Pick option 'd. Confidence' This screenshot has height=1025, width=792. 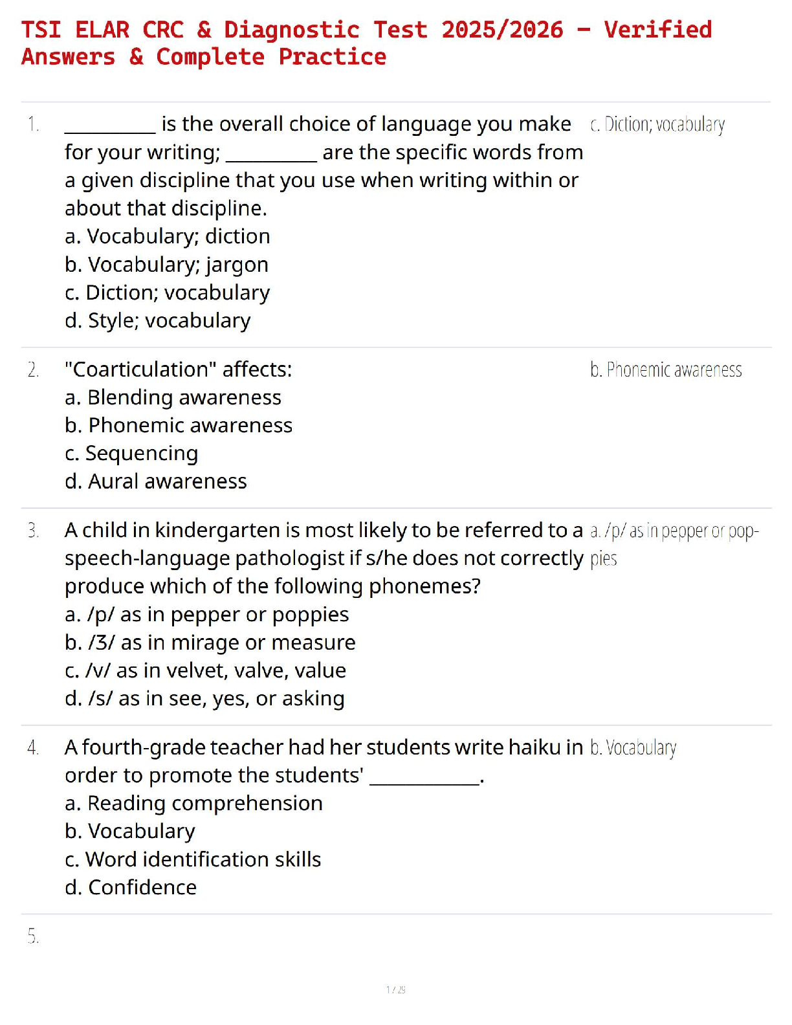click(x=131, y=887)
